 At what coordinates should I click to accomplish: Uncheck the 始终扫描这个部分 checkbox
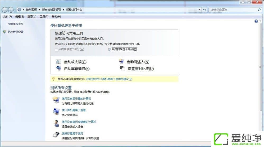point(110,49)
